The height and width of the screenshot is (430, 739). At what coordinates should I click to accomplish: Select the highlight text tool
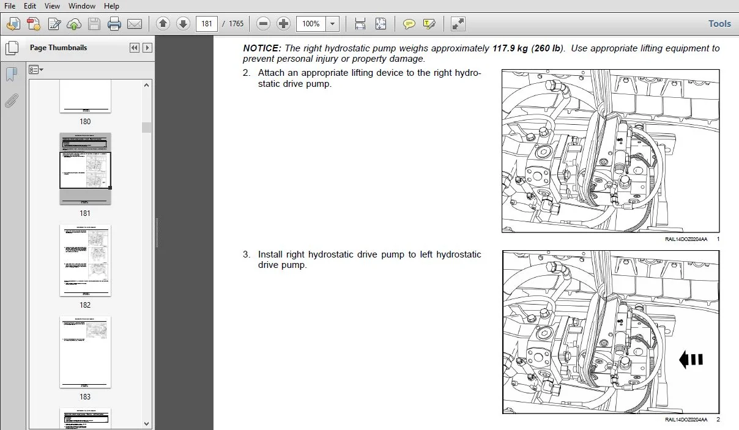[x=429, y=24]
